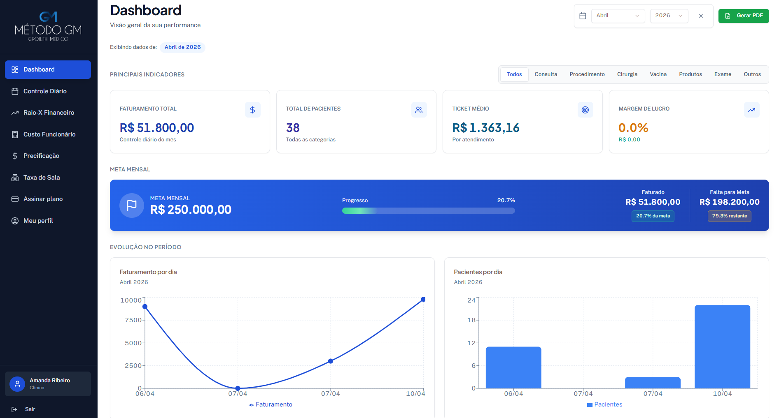
Task: Click Amanda Ribeiro user avatar icon
Action: [x=17, y=384]
